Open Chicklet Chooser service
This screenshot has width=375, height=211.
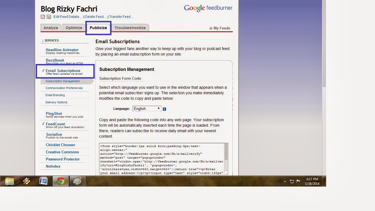(x=60, y=145)
